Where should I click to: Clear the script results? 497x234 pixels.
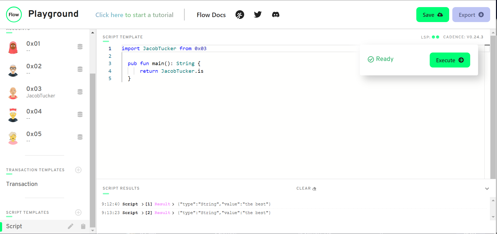306,188
